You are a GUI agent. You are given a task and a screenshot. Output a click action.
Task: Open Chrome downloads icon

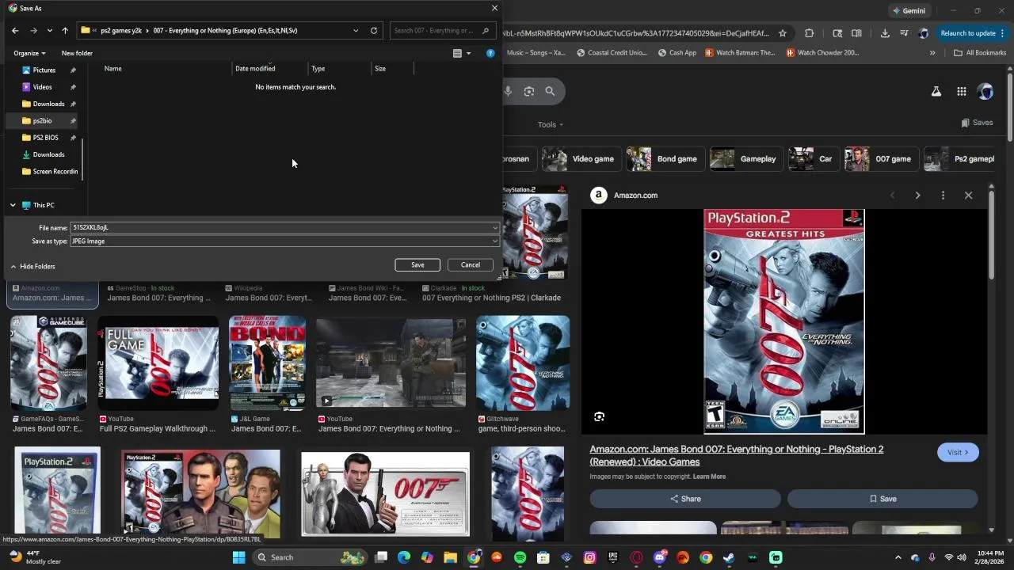tap(885, 33)
